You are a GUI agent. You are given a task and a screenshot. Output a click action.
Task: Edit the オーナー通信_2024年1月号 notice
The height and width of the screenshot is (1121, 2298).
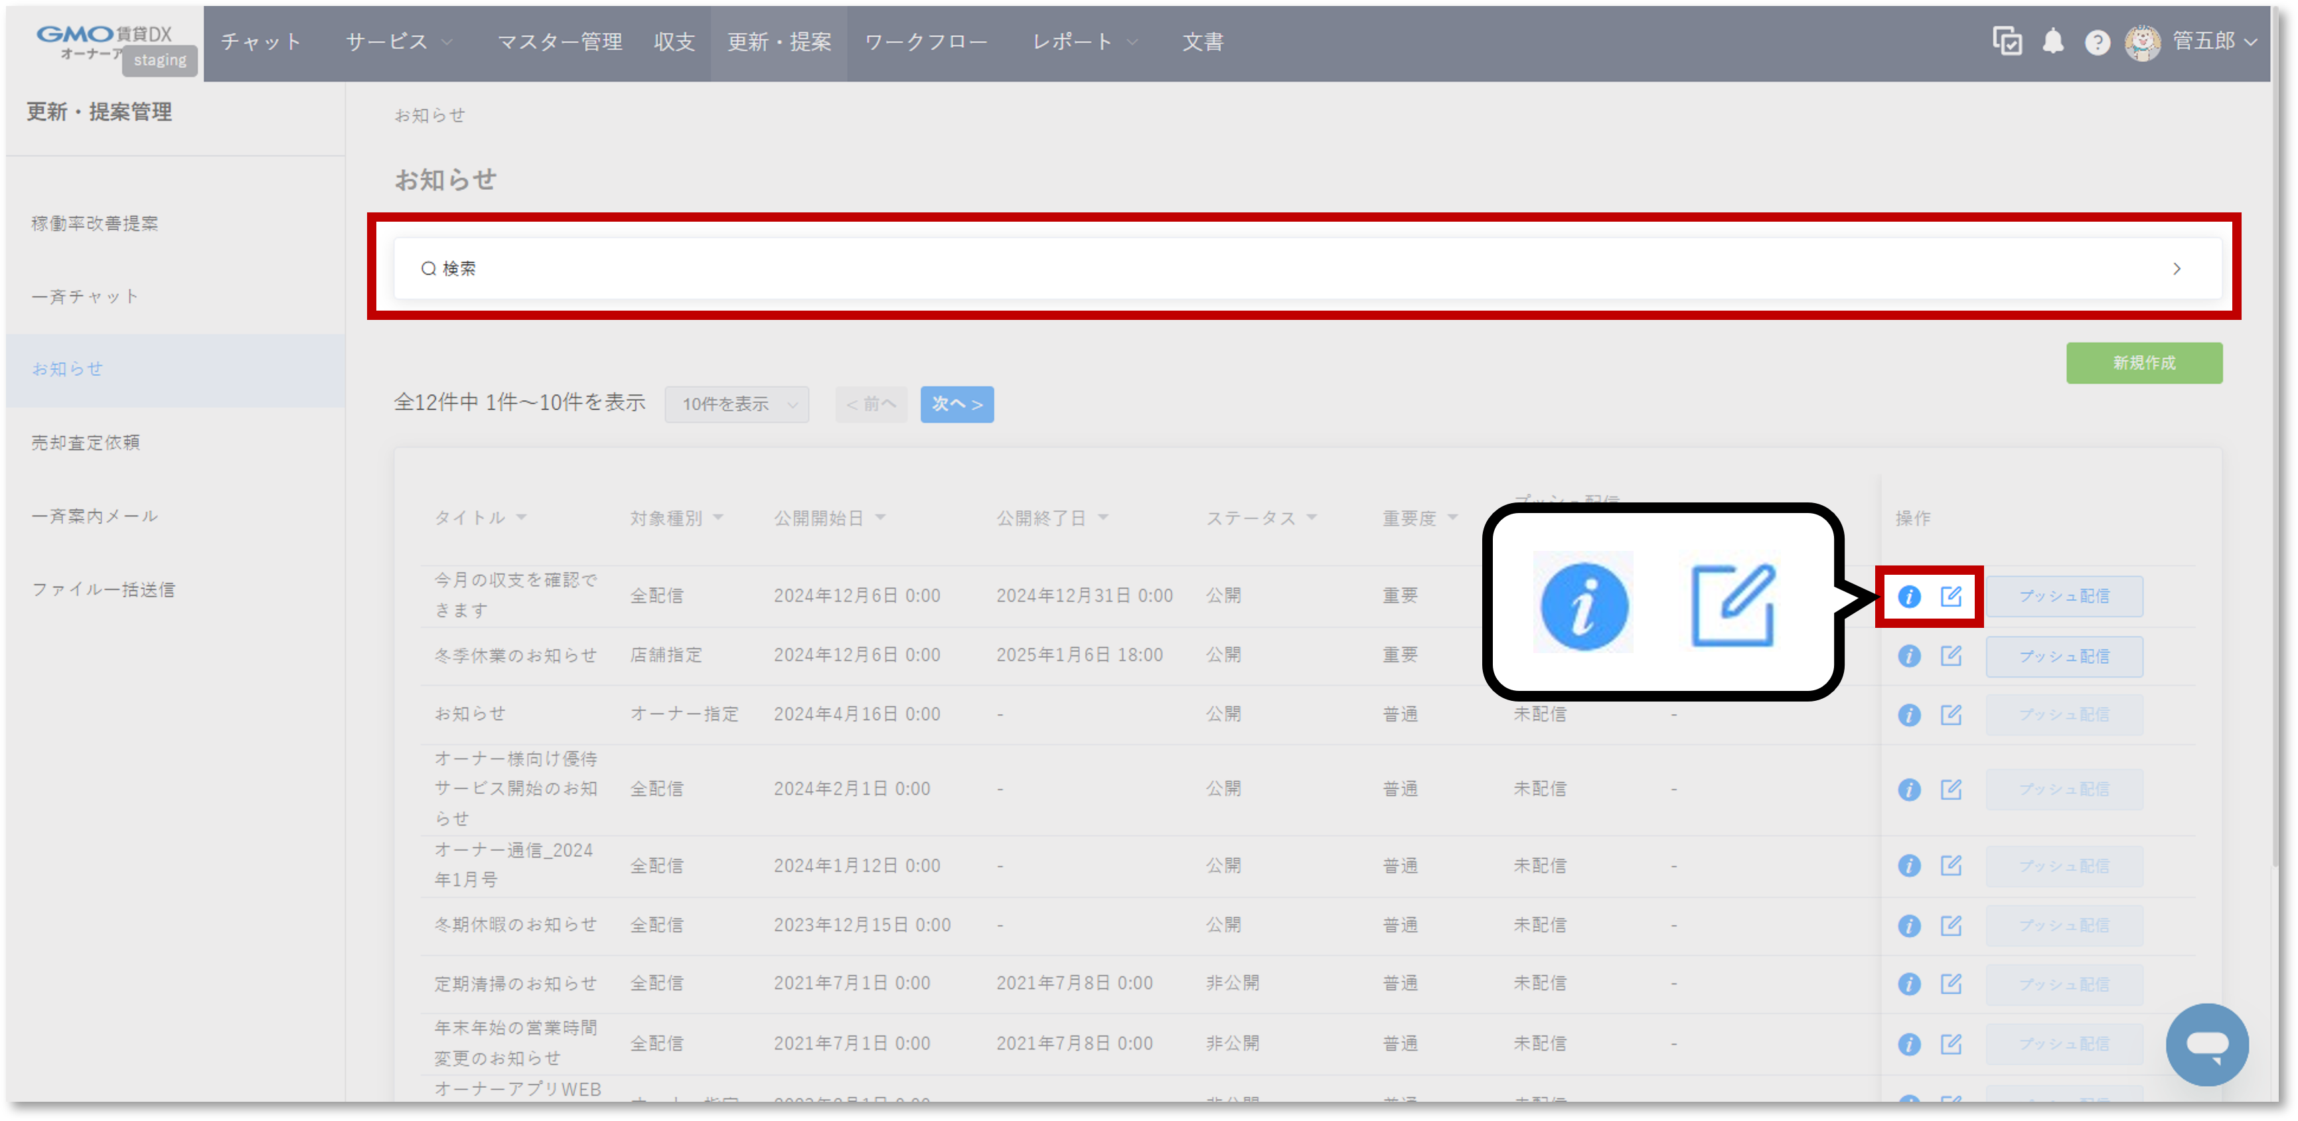click(1951, 865)
